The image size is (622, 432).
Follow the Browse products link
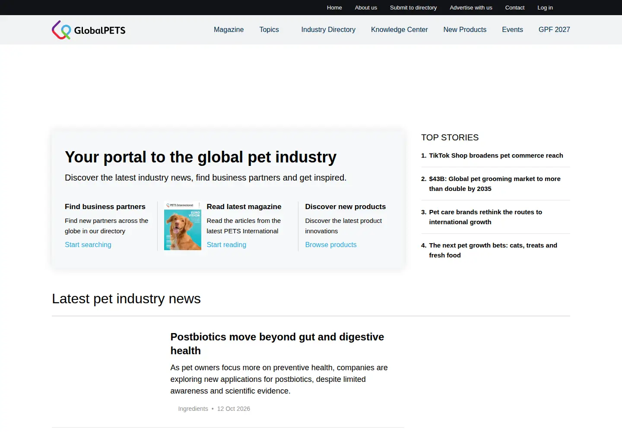point(331,245)
